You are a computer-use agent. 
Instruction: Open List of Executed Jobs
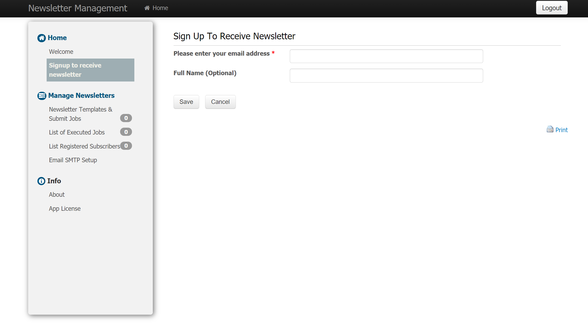(77, 132)
